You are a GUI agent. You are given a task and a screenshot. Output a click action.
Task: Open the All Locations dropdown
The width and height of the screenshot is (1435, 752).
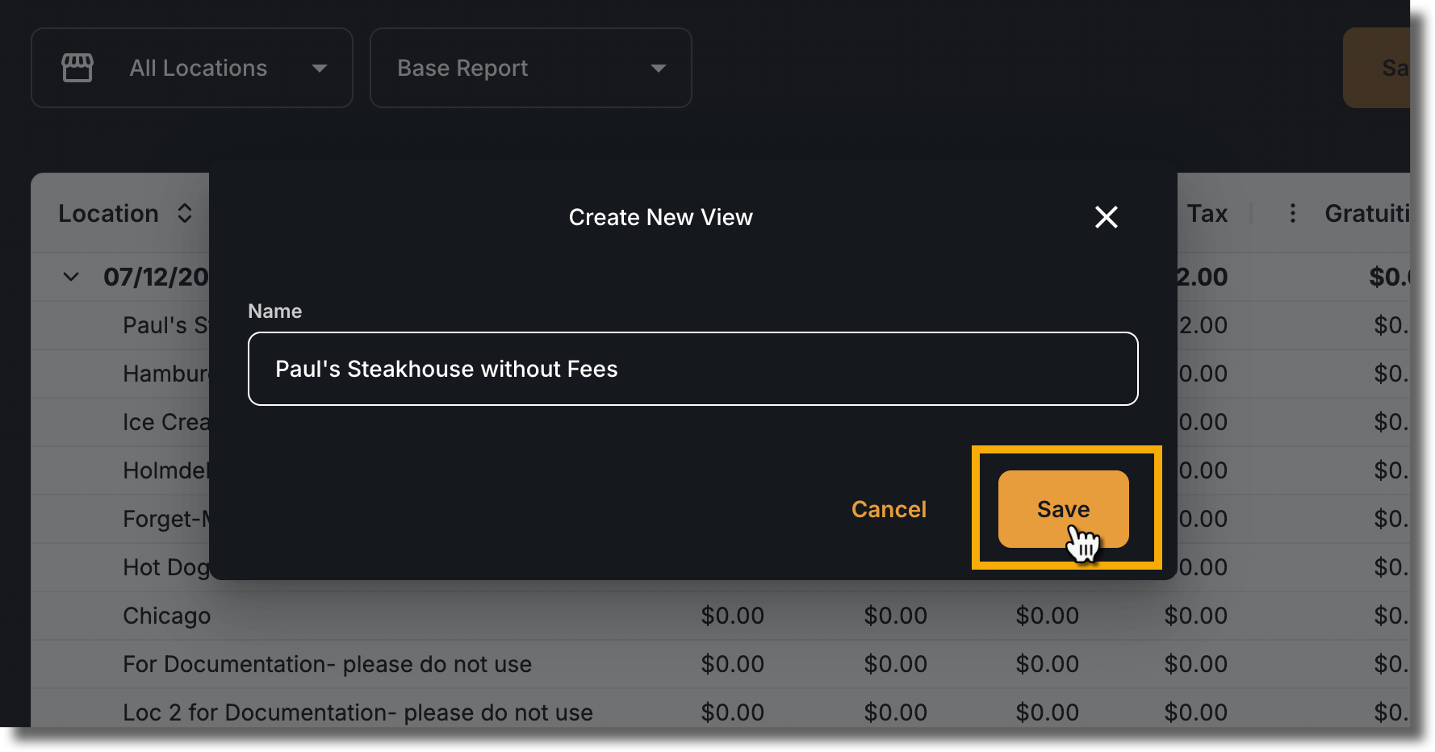(192, 68)
